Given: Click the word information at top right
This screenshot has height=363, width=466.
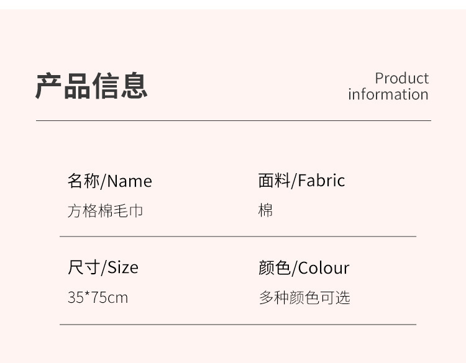Looking at the screenshot, I should coord(388,94).
